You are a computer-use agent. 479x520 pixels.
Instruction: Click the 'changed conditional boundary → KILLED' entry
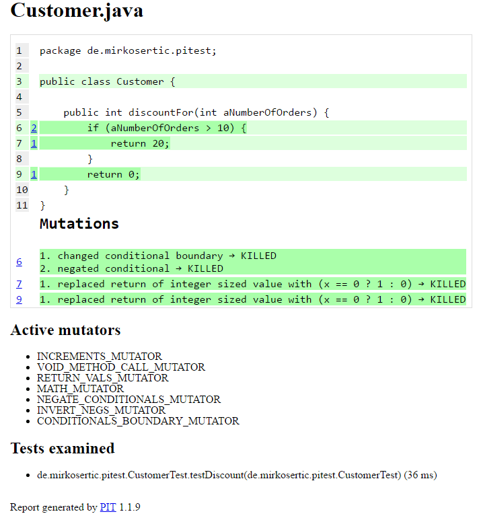[x=158, y=256]
